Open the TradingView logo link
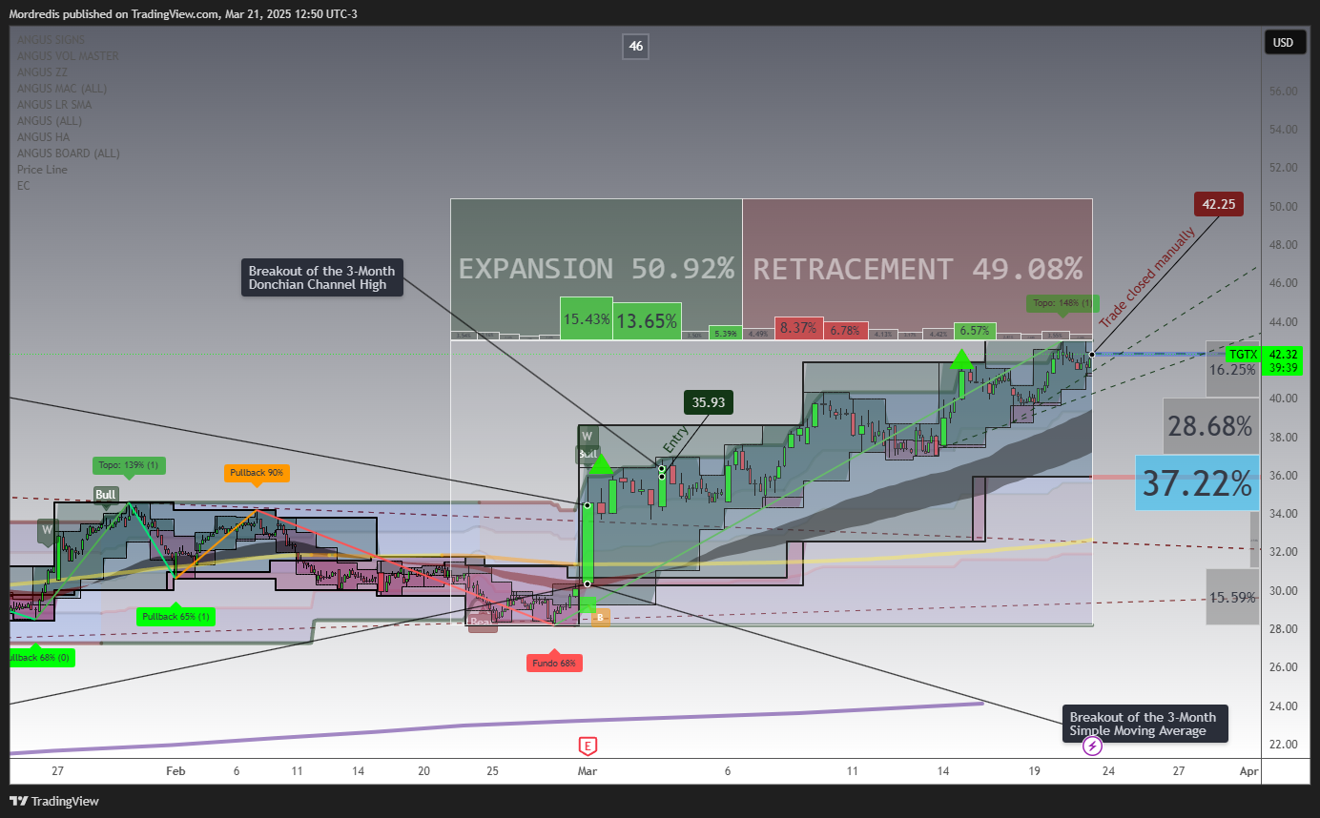Screen dimensions: 1320x818 click(54, 801)
